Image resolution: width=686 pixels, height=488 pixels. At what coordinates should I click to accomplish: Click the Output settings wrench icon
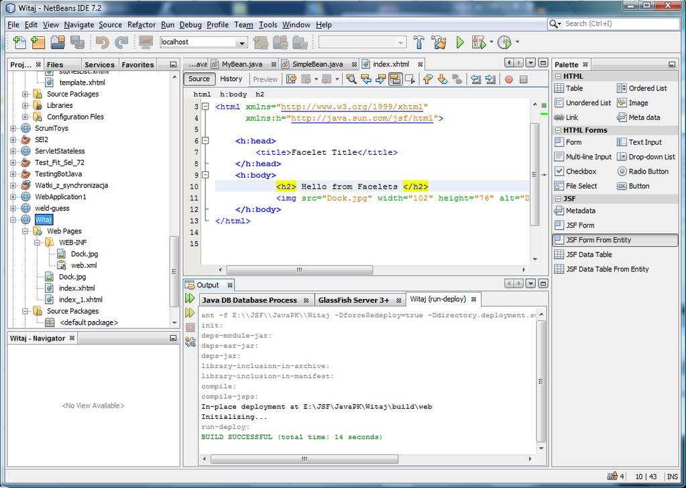click(190, 341)
